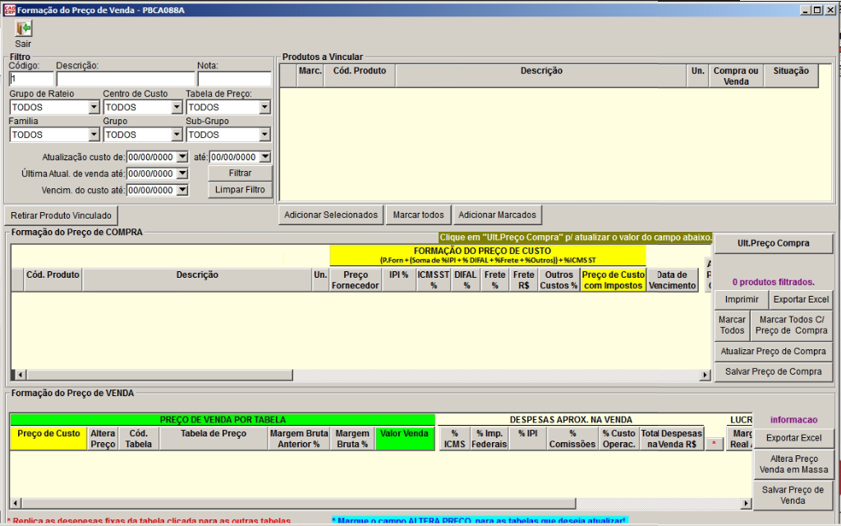The image size is (841, 526).
Task: Open the Grupo de Rateio dropdown
Action: [94, 108]
